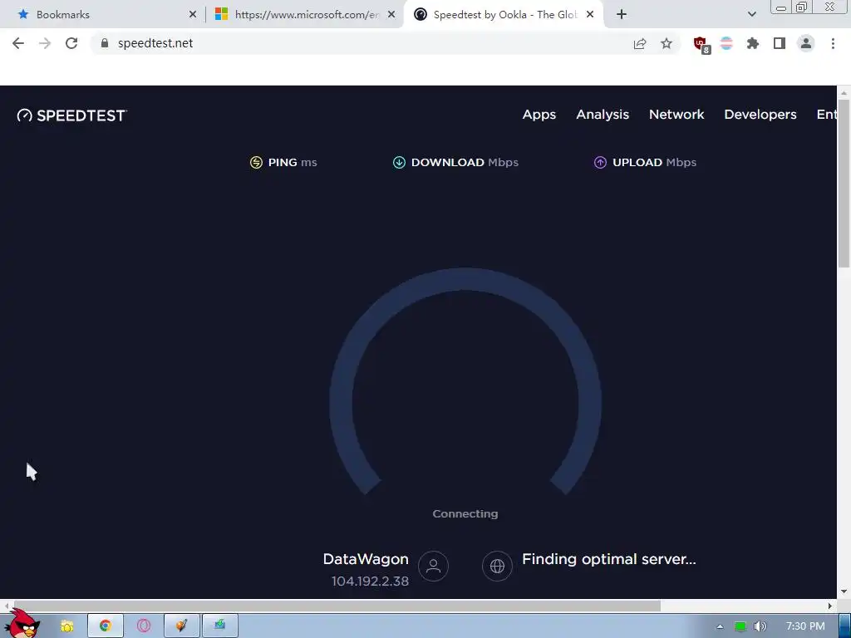Open the Apps menu item
The height and width of the screenshot is (638, 851).
539,115
